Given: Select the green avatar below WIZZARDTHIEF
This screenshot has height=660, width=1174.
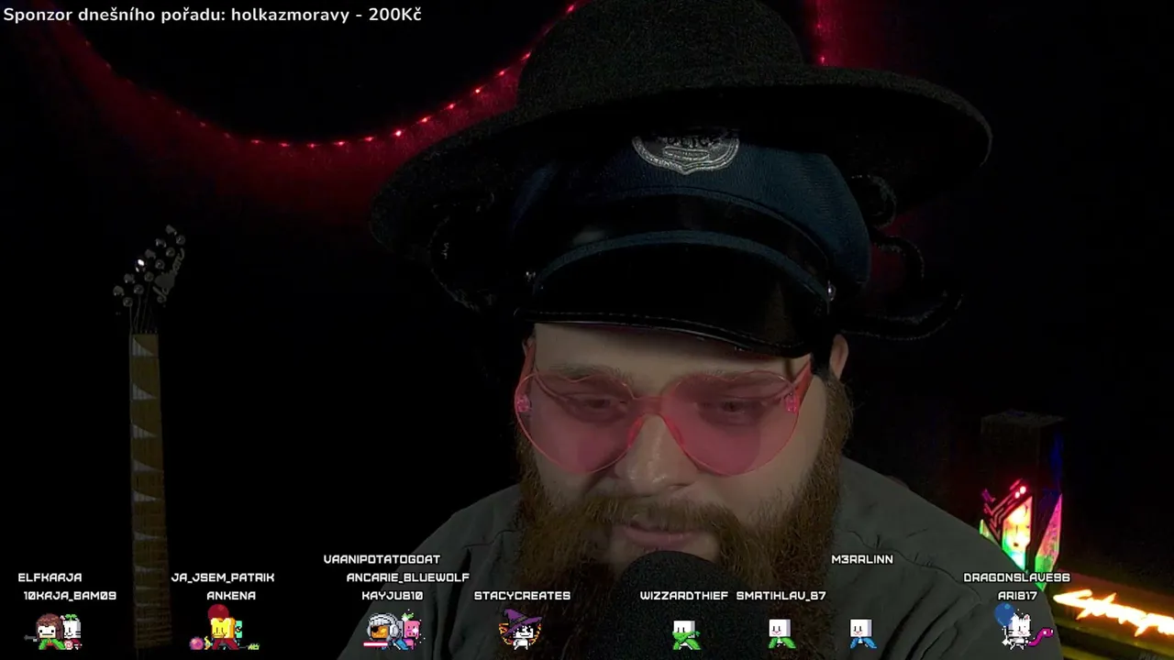Looking at the screenshot, I should coord(686,633).
